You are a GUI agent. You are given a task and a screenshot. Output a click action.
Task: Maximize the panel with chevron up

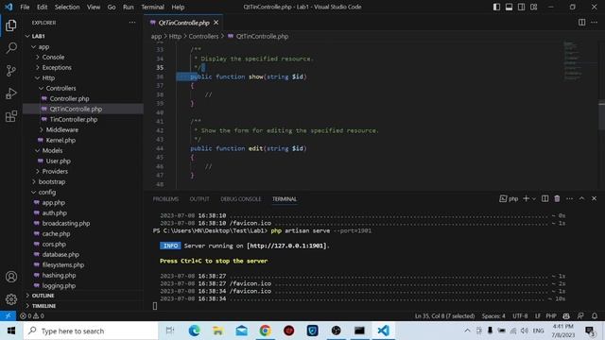coord(582,198)
